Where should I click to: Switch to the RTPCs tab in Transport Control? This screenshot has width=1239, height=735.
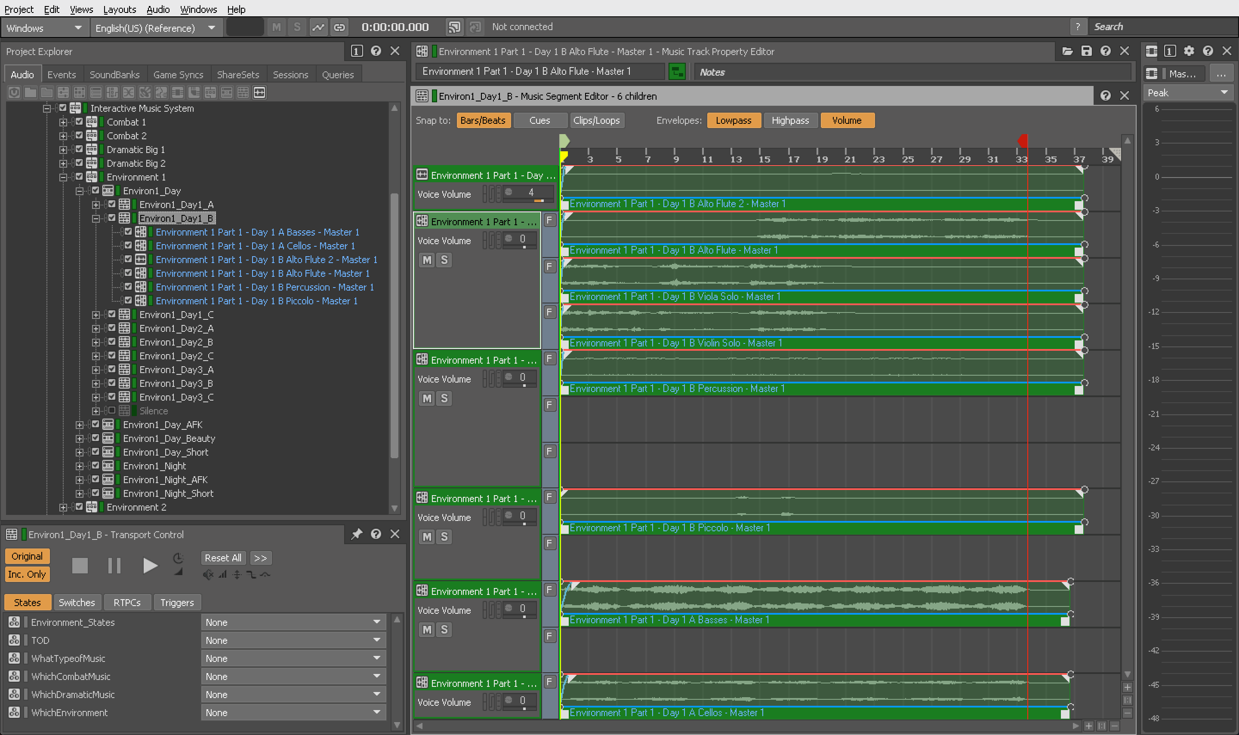[127, 602]
